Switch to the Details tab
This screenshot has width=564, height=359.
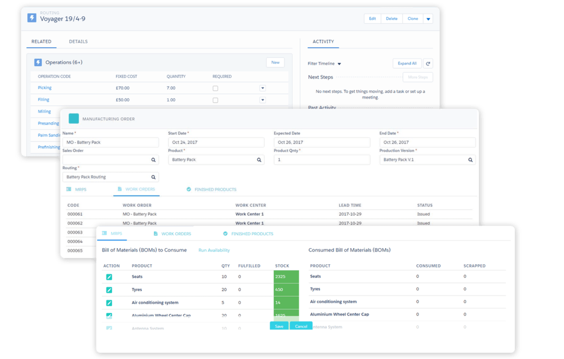tap(78, 41)
